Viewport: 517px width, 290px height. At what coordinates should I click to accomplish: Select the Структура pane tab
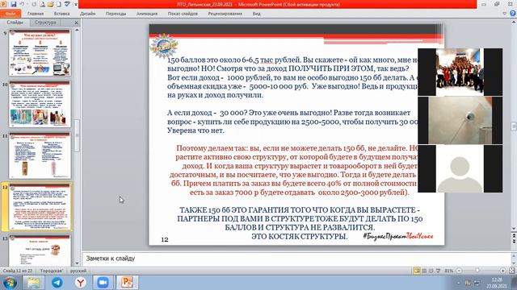click(x=45, y=23)
